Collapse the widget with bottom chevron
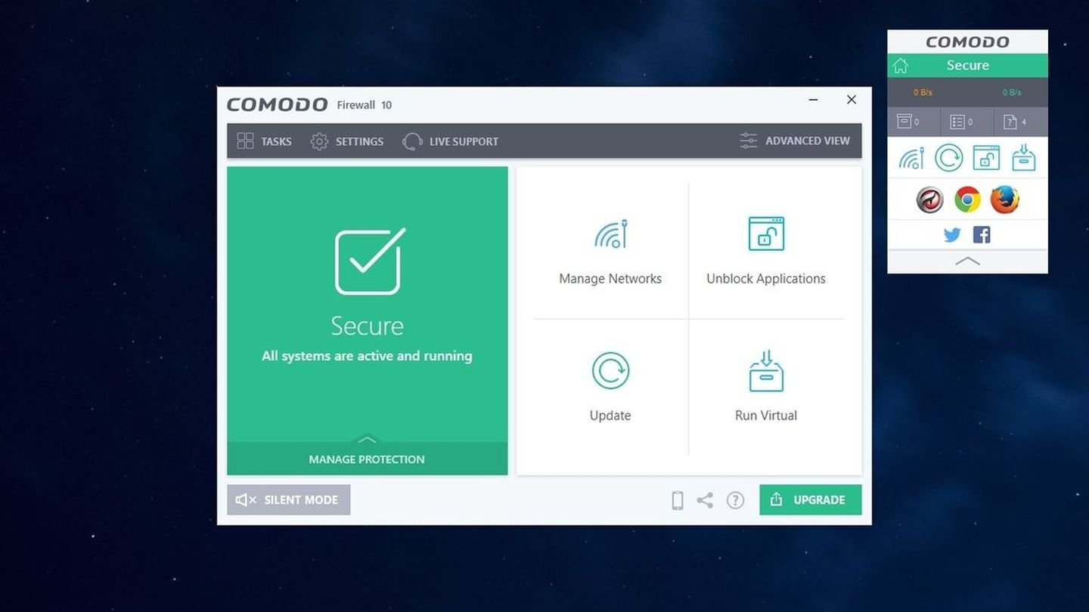The height and width of the screenshot is (612, 1089). tap(967, 261)
